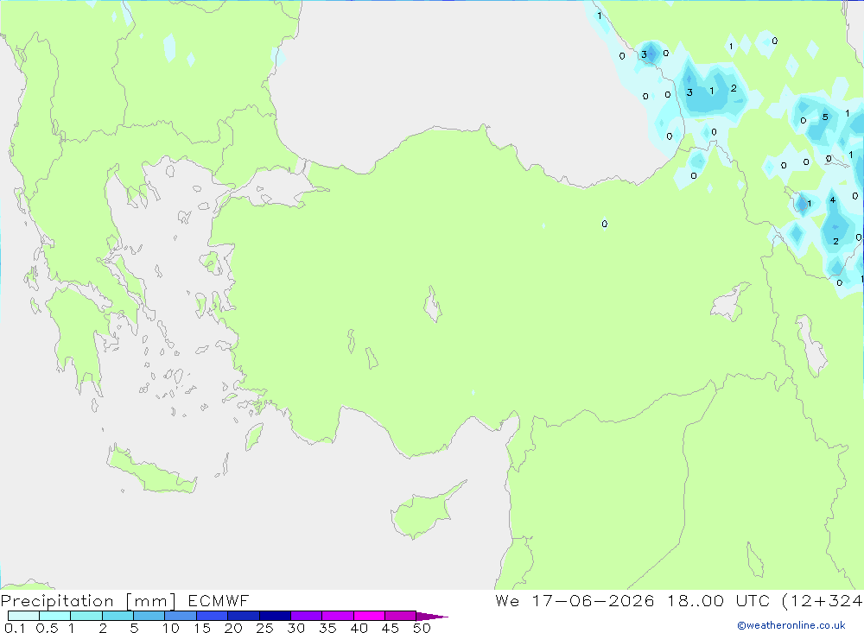Screen dimensions: 864x633
Task: Click the '18..00 UTC' time label
Action: pyautogui.click(x=720, y=601)
